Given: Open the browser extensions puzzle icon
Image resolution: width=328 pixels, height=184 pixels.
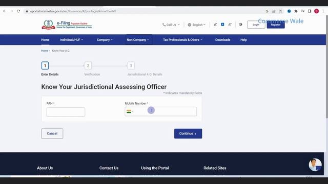Looking at the screenshot, I should tap(296, 11).
